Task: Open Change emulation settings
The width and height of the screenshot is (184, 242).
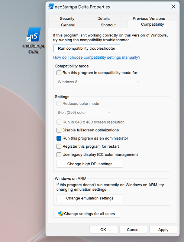Action: (x=90, y=198)
